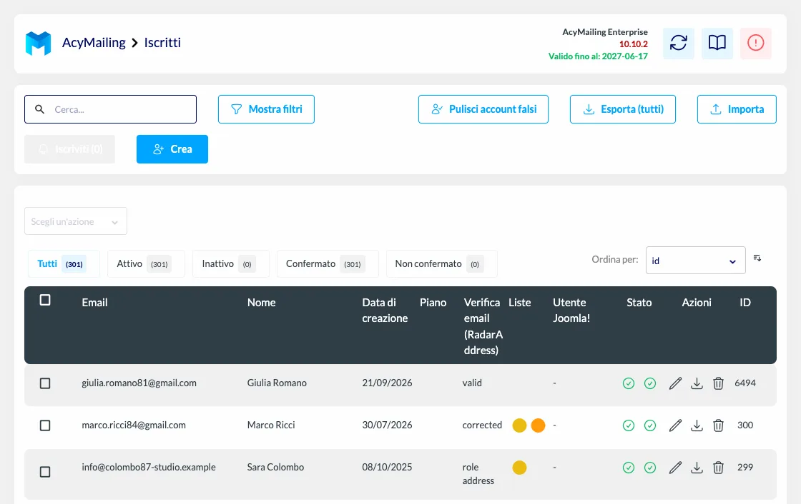The width and height of the screenshot is (801, 504).
Task: Delete Giulia Romano using trash icon
Action: point(718,383)
